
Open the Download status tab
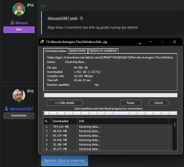pos(56,51)
